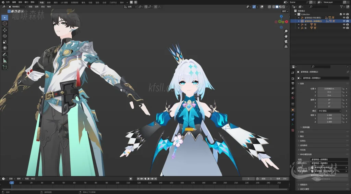The width and height of the screenshot is (351, 194).
Task: Switch to the UV Editing workspace tab
Action: pos(64,2)
